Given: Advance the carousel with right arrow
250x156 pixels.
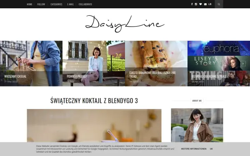Looking at the screenshot, I should tap(243, 64).
